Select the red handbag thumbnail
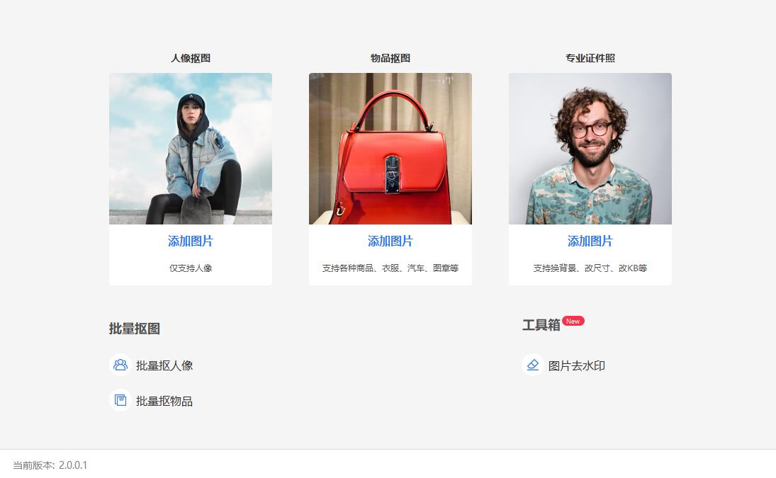Image resolution: width=776 pixels, height=478 pixels. click(390, 149)
